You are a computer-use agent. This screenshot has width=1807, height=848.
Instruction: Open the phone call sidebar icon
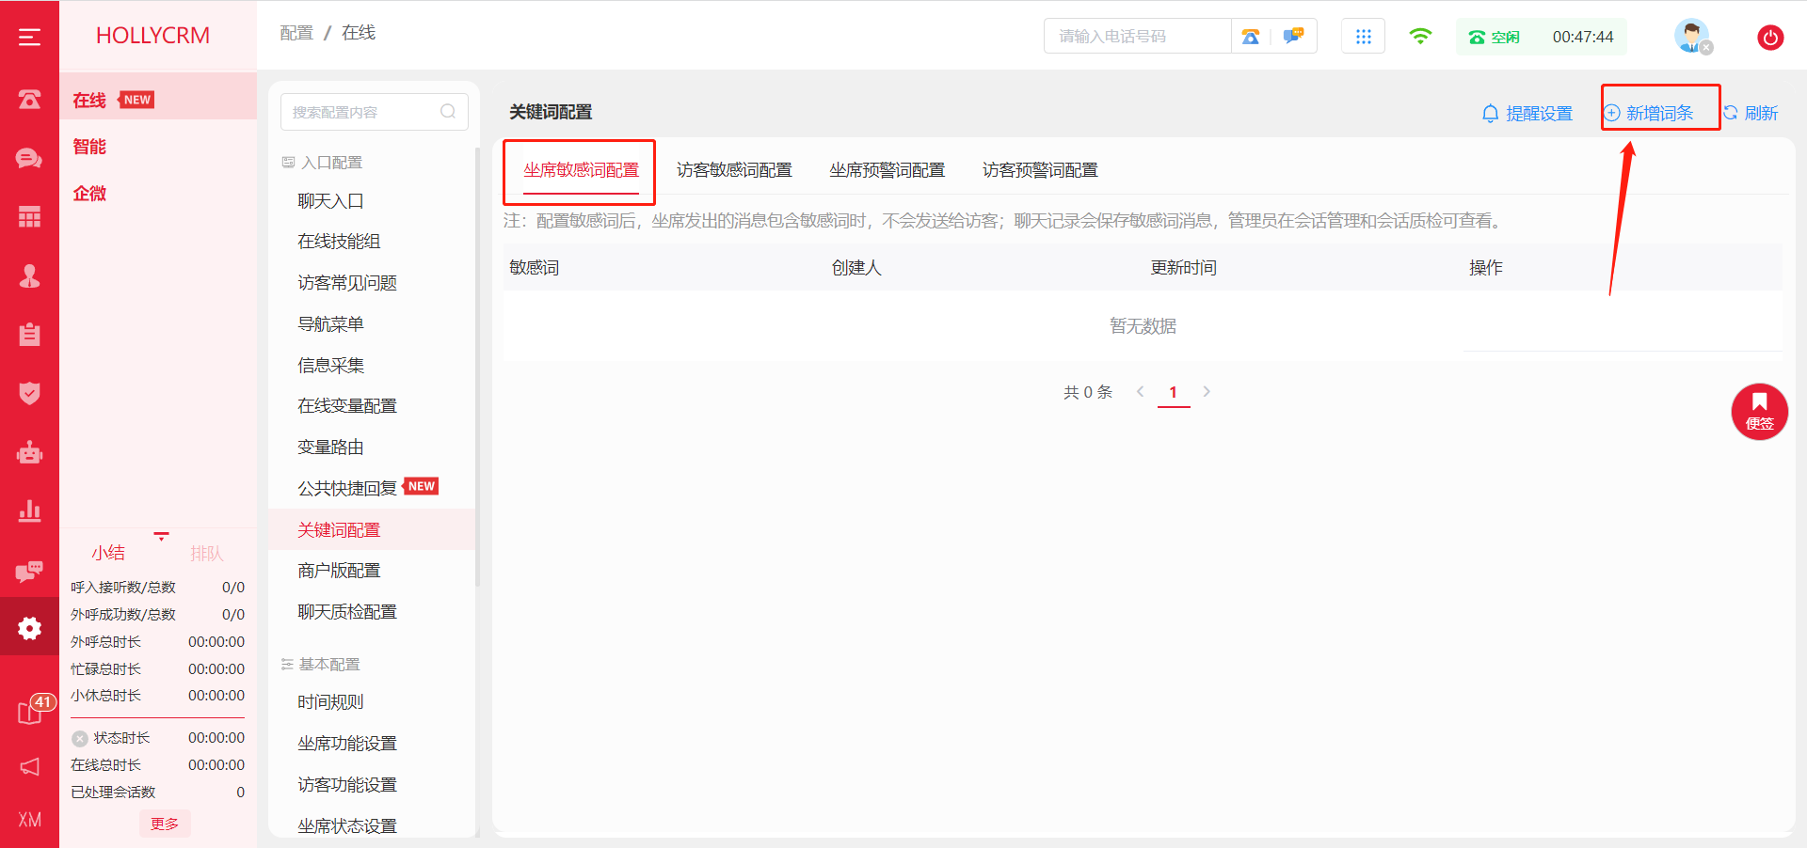[x=29, y=99]
